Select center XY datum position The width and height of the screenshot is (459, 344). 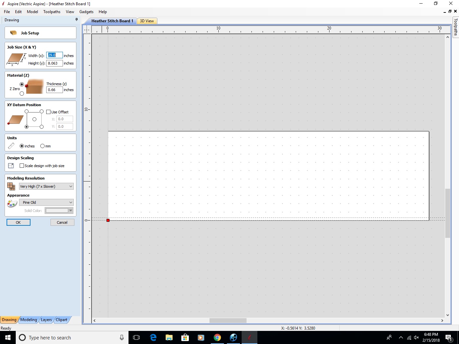pyautogui.click(x=34, y=119)
